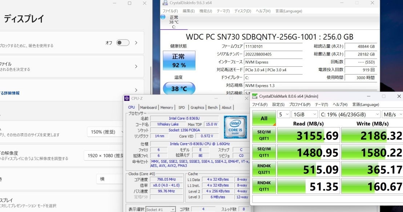Run the RND4K Q1T1 benchmark
The height and width of the screenshot is (212, 403).
tap(264, 186)
